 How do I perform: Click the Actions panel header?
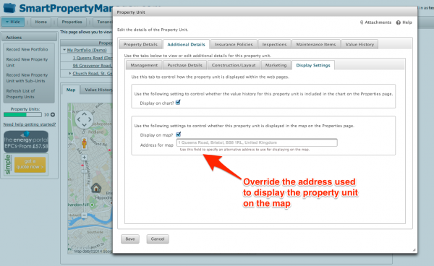tap(29, 37)
